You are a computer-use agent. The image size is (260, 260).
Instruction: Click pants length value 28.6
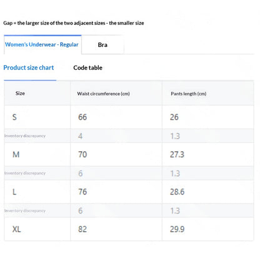(177, 192)
